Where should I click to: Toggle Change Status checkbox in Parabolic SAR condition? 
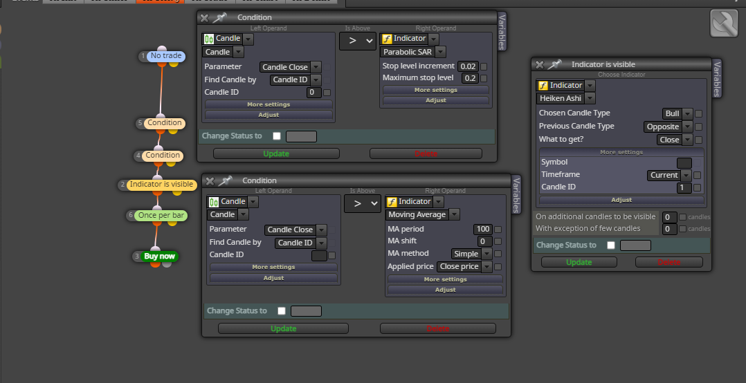276,136
